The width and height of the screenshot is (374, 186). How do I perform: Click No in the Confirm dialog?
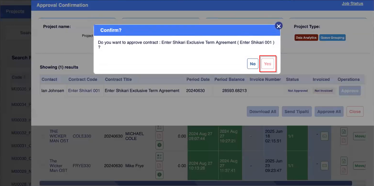[x=252, y=64]
